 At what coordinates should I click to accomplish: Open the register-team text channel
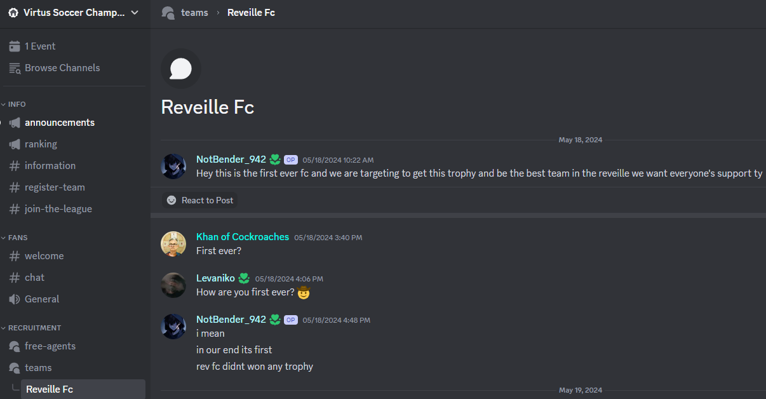55,187
